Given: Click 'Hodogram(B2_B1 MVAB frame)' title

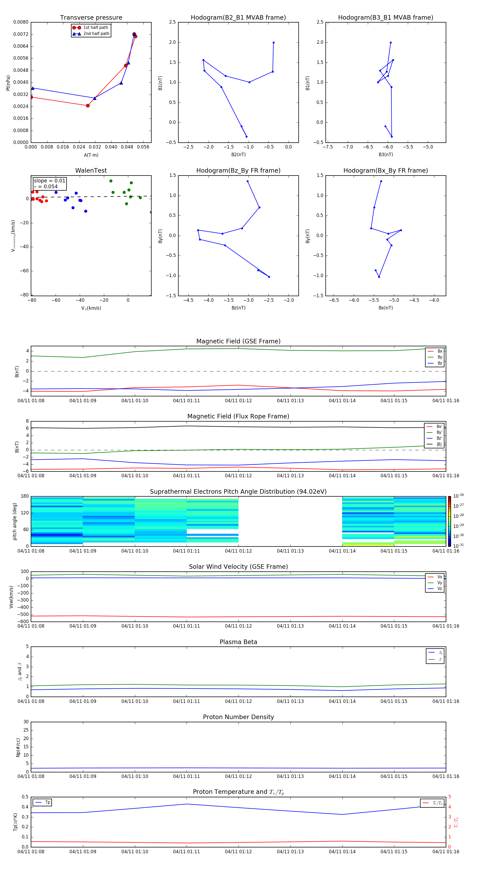Looking at the screenshot, I should click(x=238, y=18).
